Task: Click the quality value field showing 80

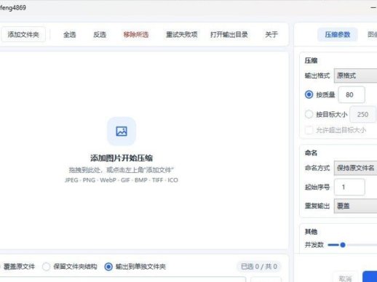Action: click(352, 94)
